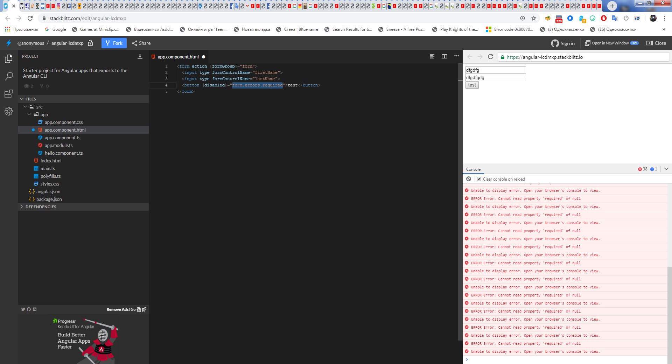Reload the preview pane
This screenshot has height=364, width=672.
[x=491, y=57]
